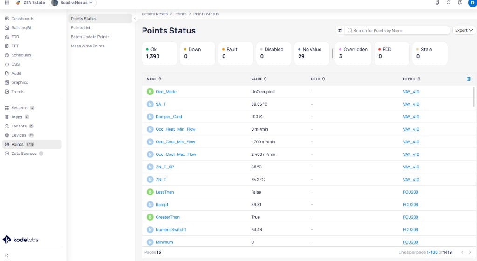477x261 pixels.
Task: Open the NumericSwitch1 point link
Action: coord(170,230)
